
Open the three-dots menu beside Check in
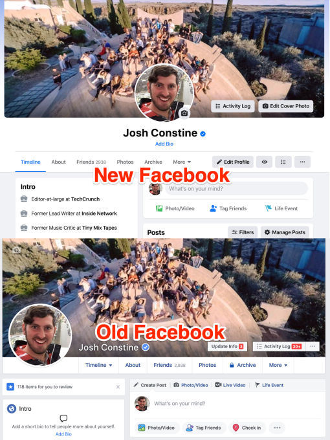(x=277, y=428)
